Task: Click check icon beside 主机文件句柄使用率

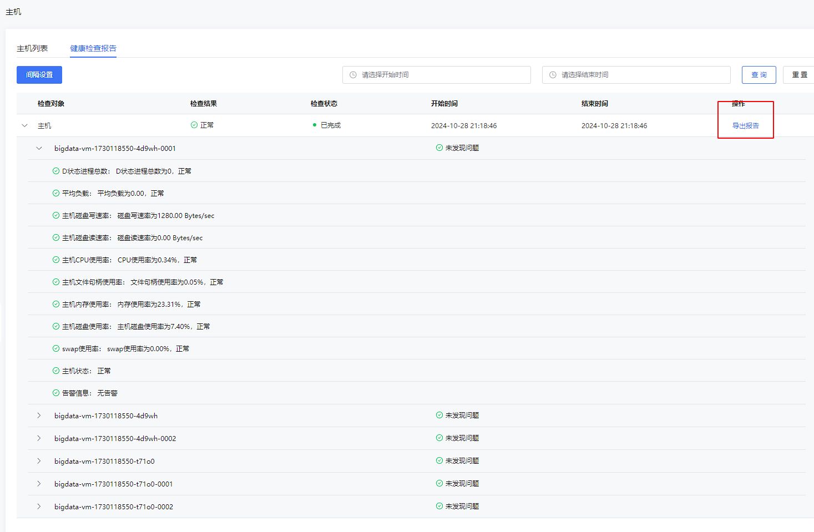Action: (x=56, y=282)
